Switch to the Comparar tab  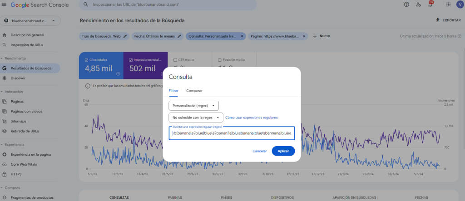point(194,91)
